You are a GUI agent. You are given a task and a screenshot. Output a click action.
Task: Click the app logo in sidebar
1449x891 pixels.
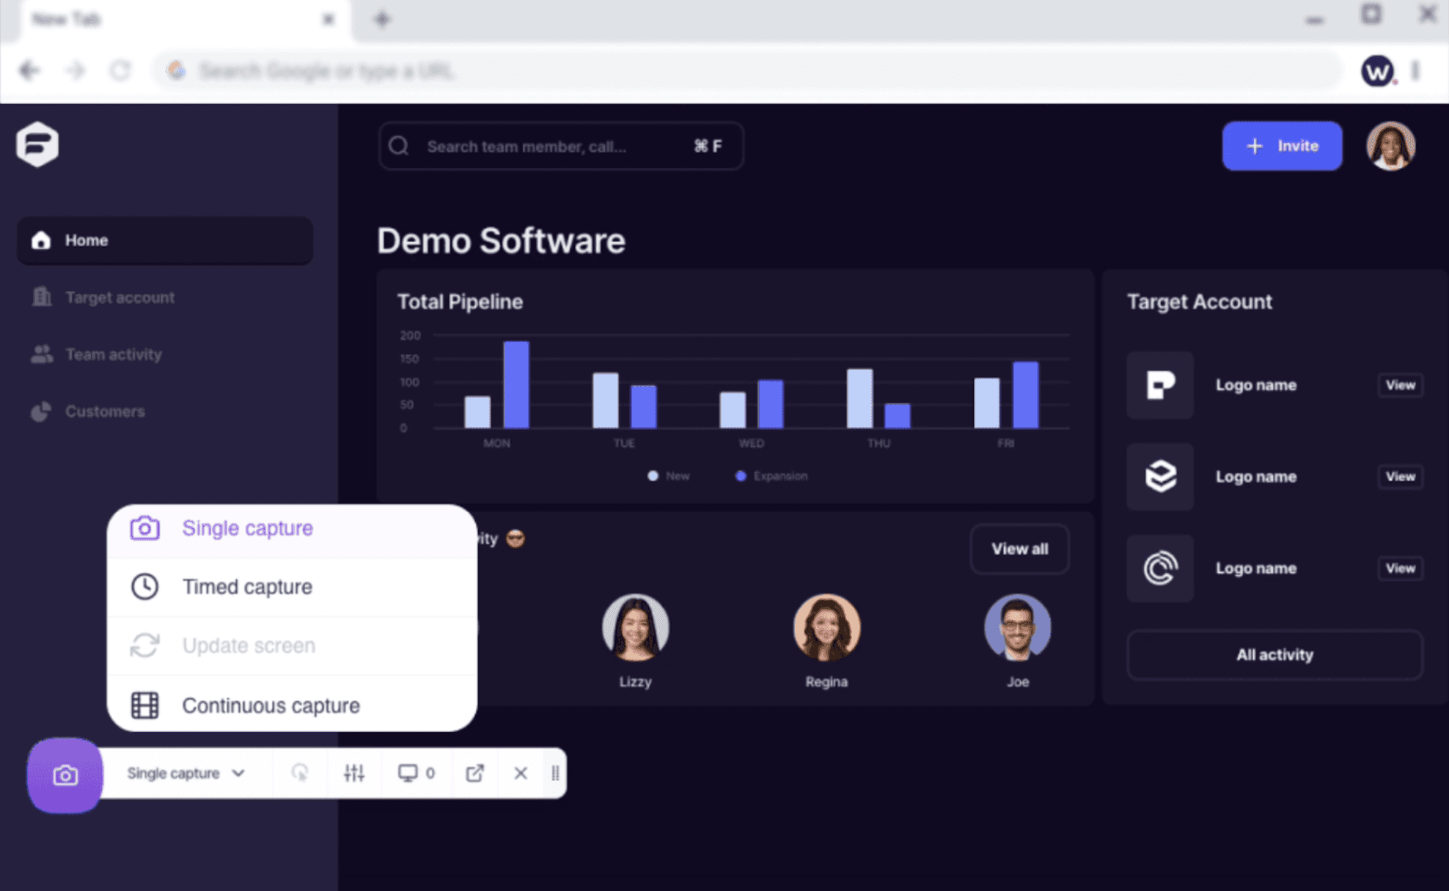pos(37,144)
